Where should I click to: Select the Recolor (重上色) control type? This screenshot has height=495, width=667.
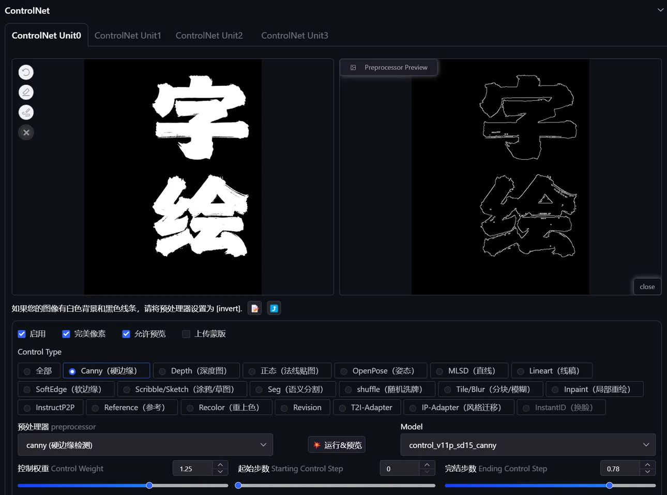(226, 408)
